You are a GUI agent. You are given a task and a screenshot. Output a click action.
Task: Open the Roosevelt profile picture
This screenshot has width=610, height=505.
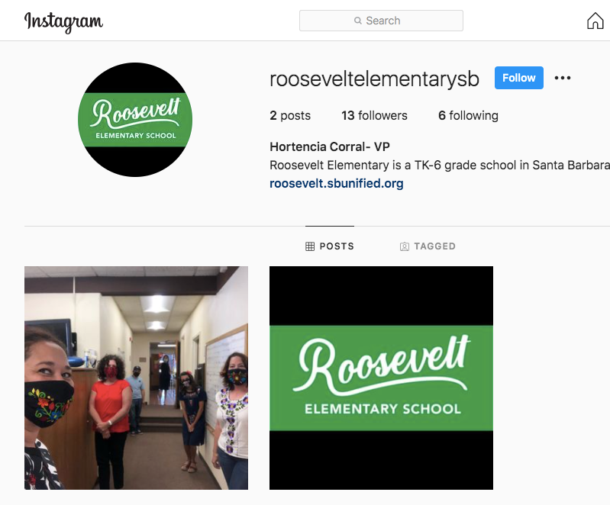(135, 119)
